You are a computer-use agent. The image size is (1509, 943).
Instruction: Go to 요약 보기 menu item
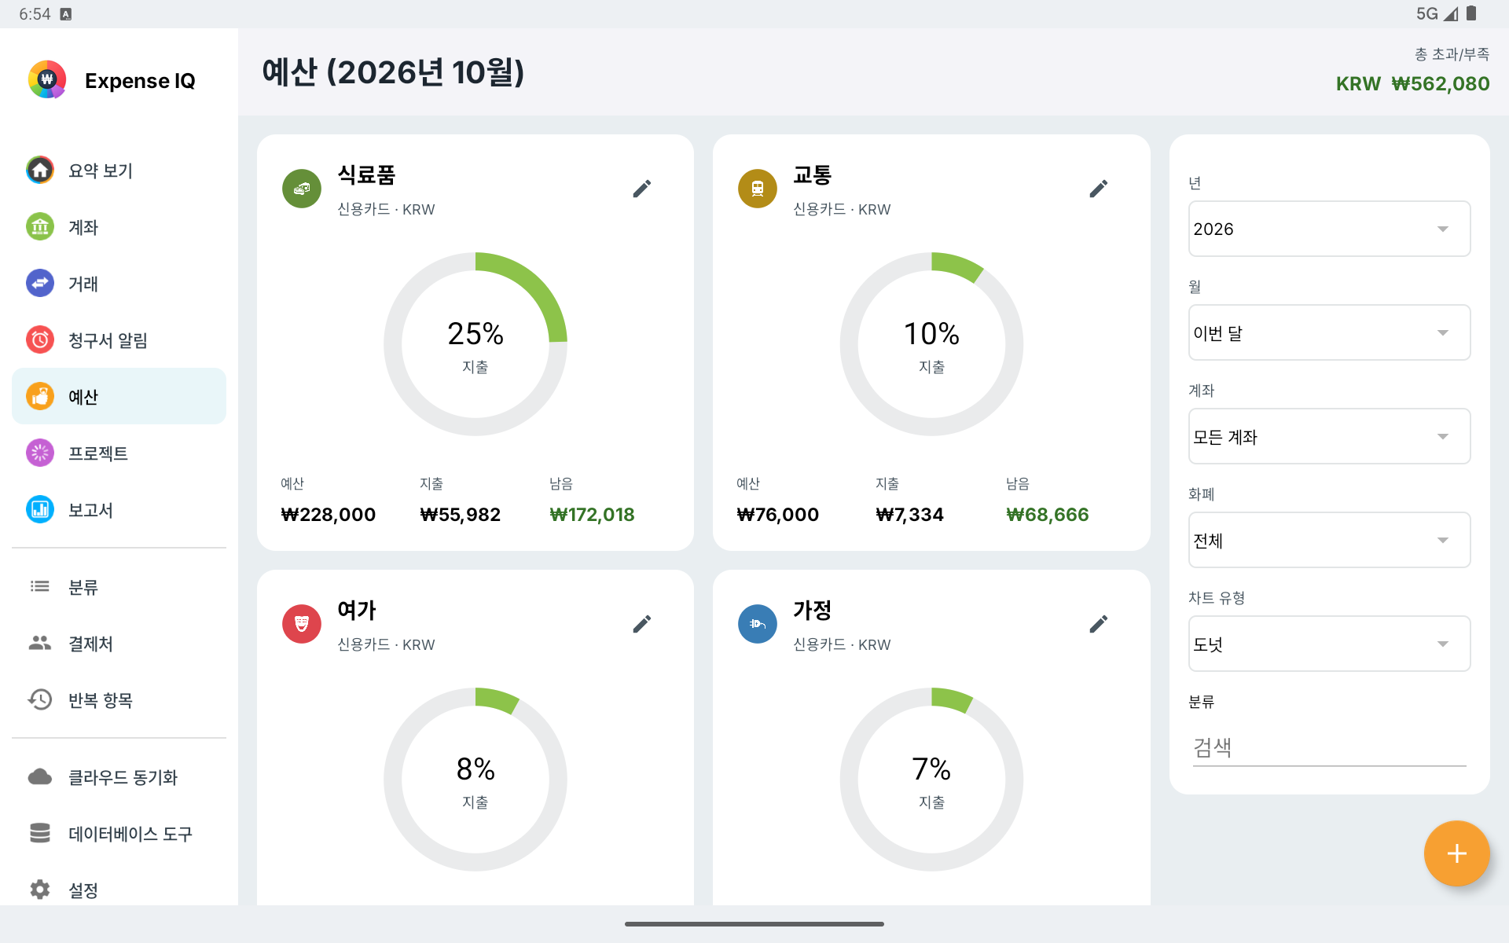119,170
